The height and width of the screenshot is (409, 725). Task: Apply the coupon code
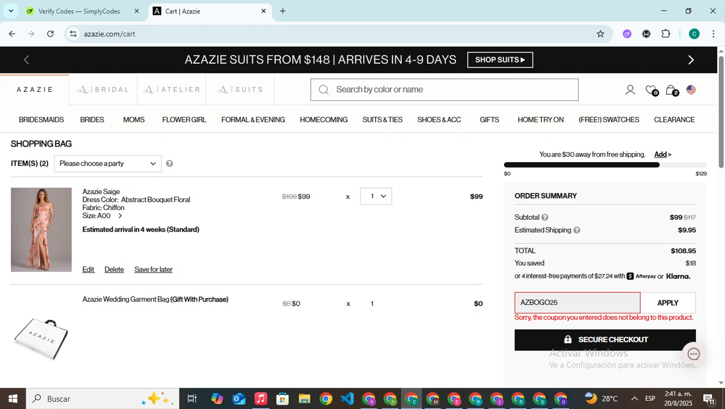668,303
